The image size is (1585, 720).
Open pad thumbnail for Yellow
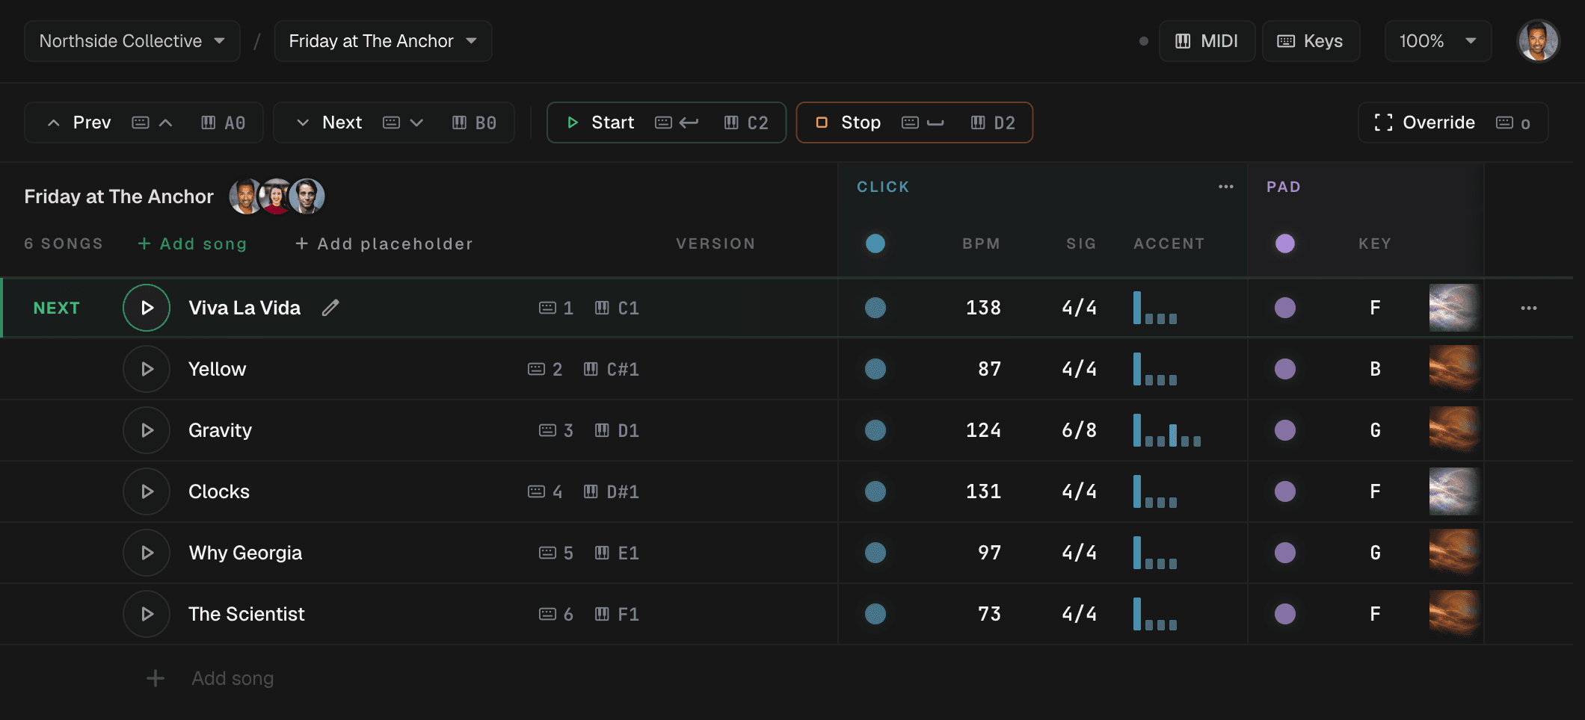point(1454,369)
